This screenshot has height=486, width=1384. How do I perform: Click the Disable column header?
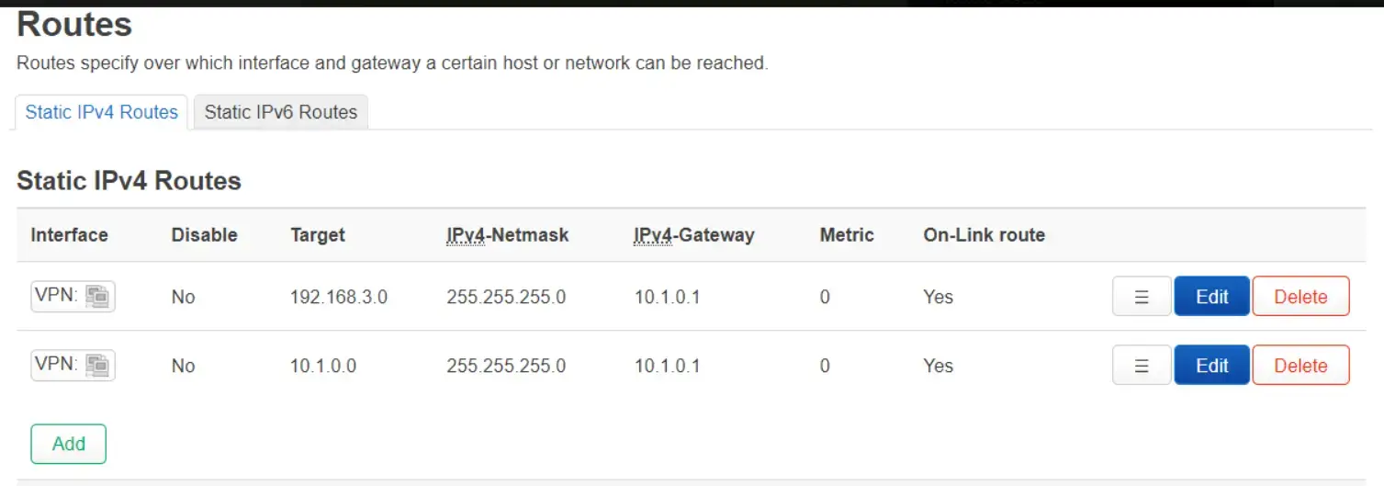pos(205,235)
